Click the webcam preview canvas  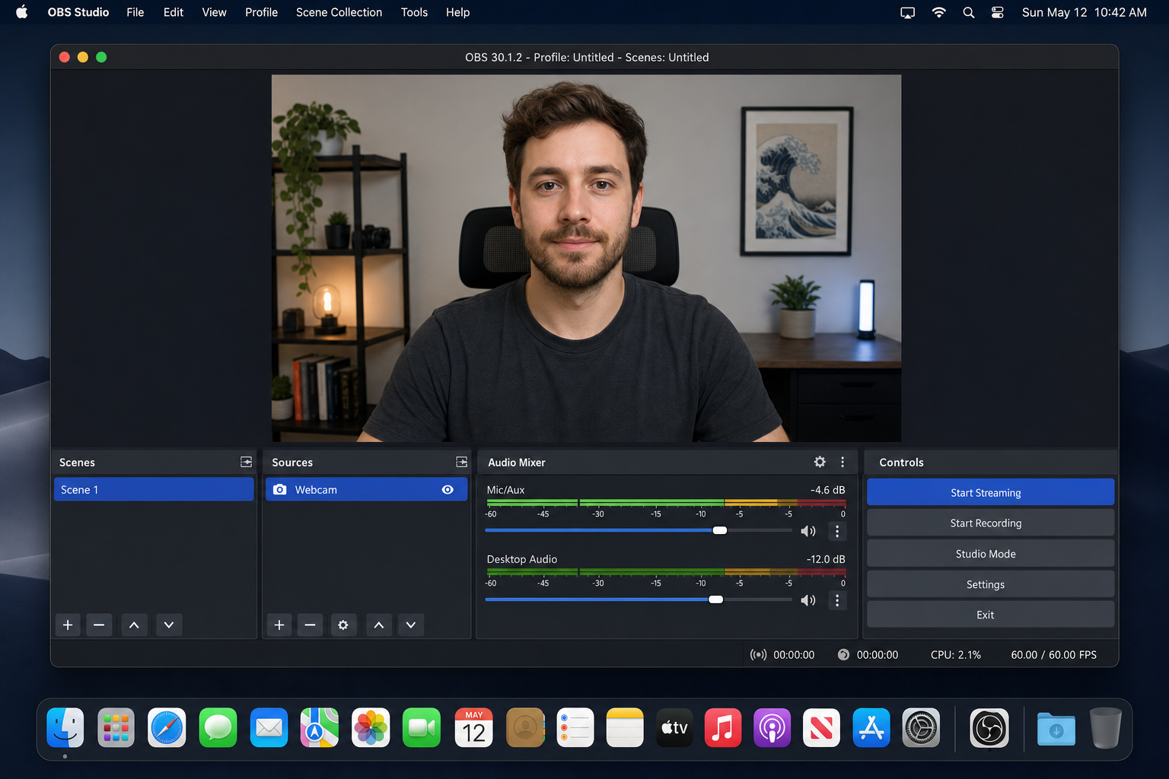click(586, 258)
